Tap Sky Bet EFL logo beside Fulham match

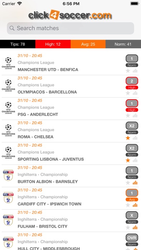8,220
